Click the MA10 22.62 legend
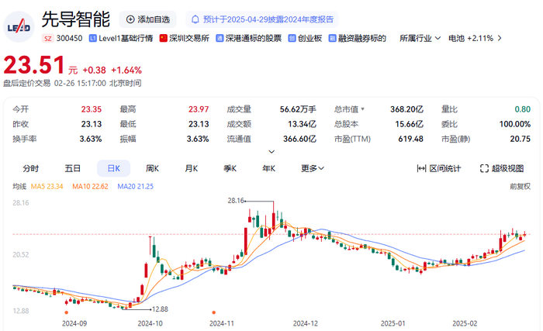 (90, 187)
